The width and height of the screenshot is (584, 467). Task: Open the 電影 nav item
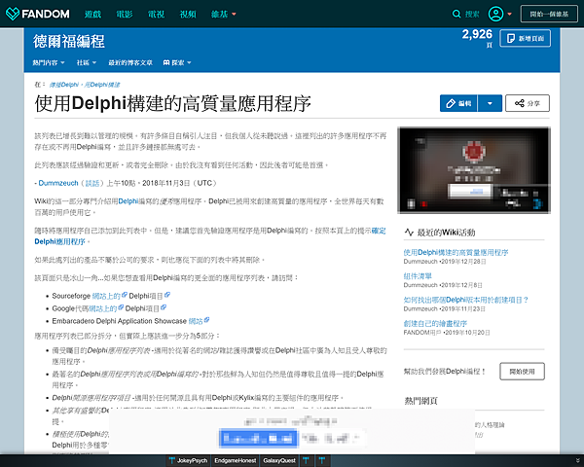pyautogui.click(x=125, y=15)
